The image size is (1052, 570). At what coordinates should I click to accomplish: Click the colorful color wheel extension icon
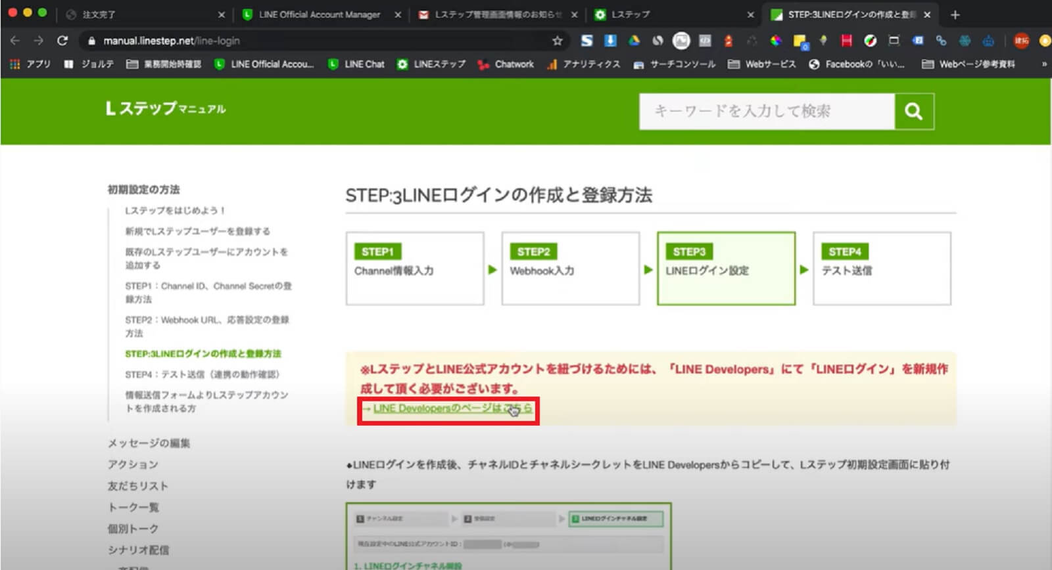point(776,41)
